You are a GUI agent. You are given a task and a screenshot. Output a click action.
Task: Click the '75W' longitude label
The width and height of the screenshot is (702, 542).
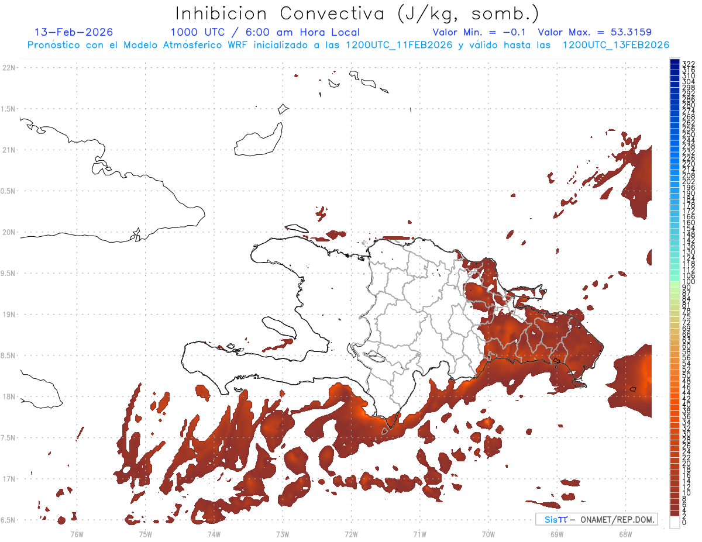(145, 534)
